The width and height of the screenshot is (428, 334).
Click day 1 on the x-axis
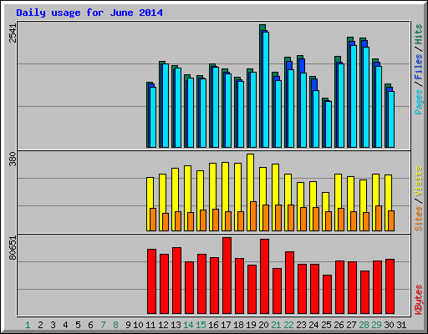(x=28, y=325)
